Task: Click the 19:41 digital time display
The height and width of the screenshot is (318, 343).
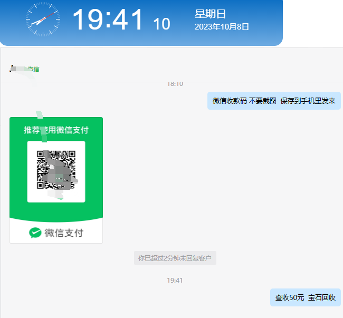Action: coord(108,20)
